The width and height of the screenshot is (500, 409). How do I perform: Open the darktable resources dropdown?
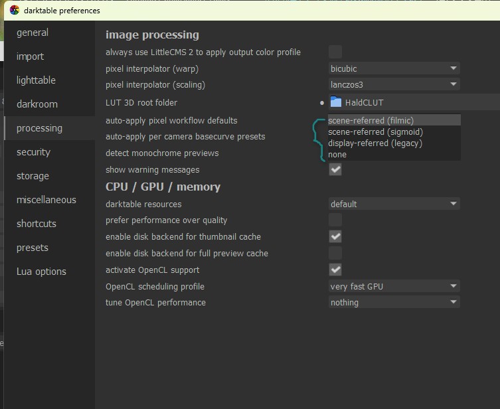click(394, 204)
